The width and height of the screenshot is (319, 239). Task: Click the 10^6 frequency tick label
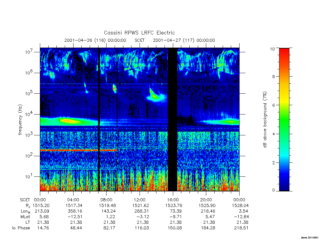point(30,72)
